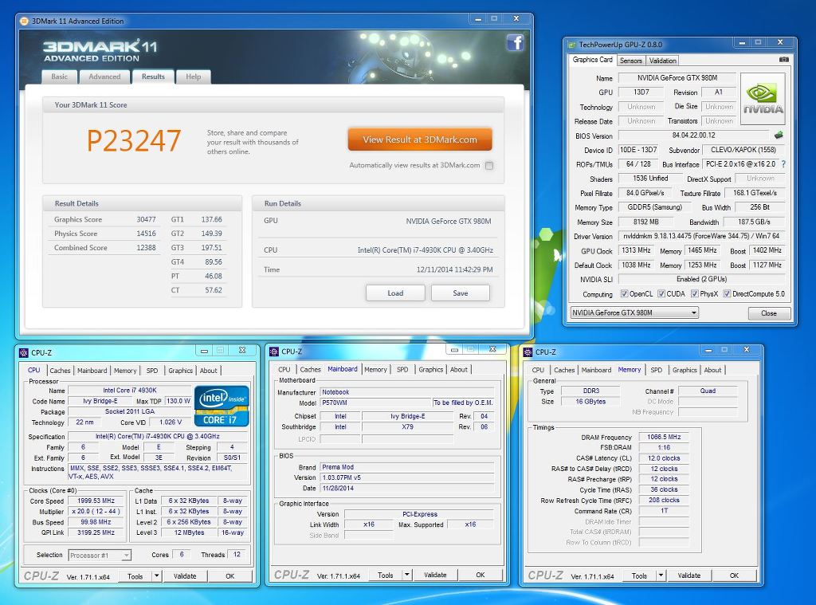This screenshot has height=605, width=816.
Task: Toggle the OpenCL checkbox in GPU-Z
Action: coord(625,293)
